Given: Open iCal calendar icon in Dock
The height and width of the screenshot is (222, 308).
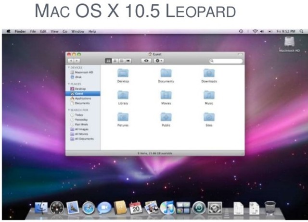Looking at the screenshot, I should pos(136,208).
